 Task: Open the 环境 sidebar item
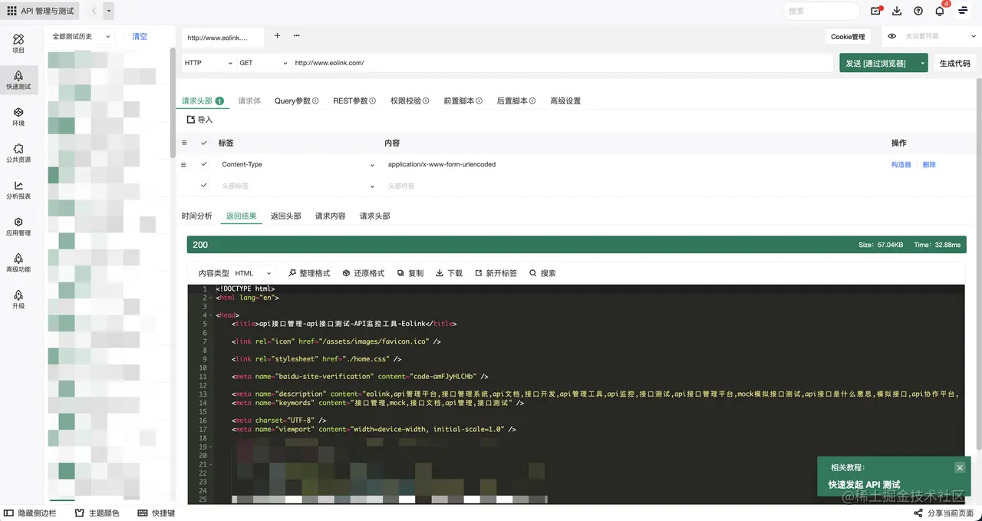click(18, 117)
